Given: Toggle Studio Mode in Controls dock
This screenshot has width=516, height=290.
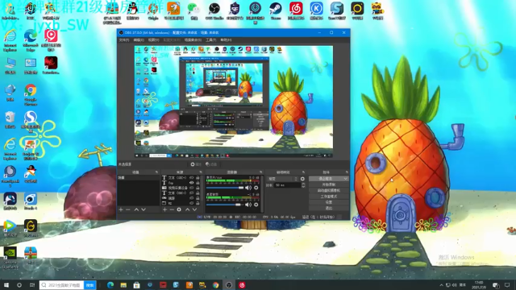Looking at the screenshot, I should coord(329,197).
